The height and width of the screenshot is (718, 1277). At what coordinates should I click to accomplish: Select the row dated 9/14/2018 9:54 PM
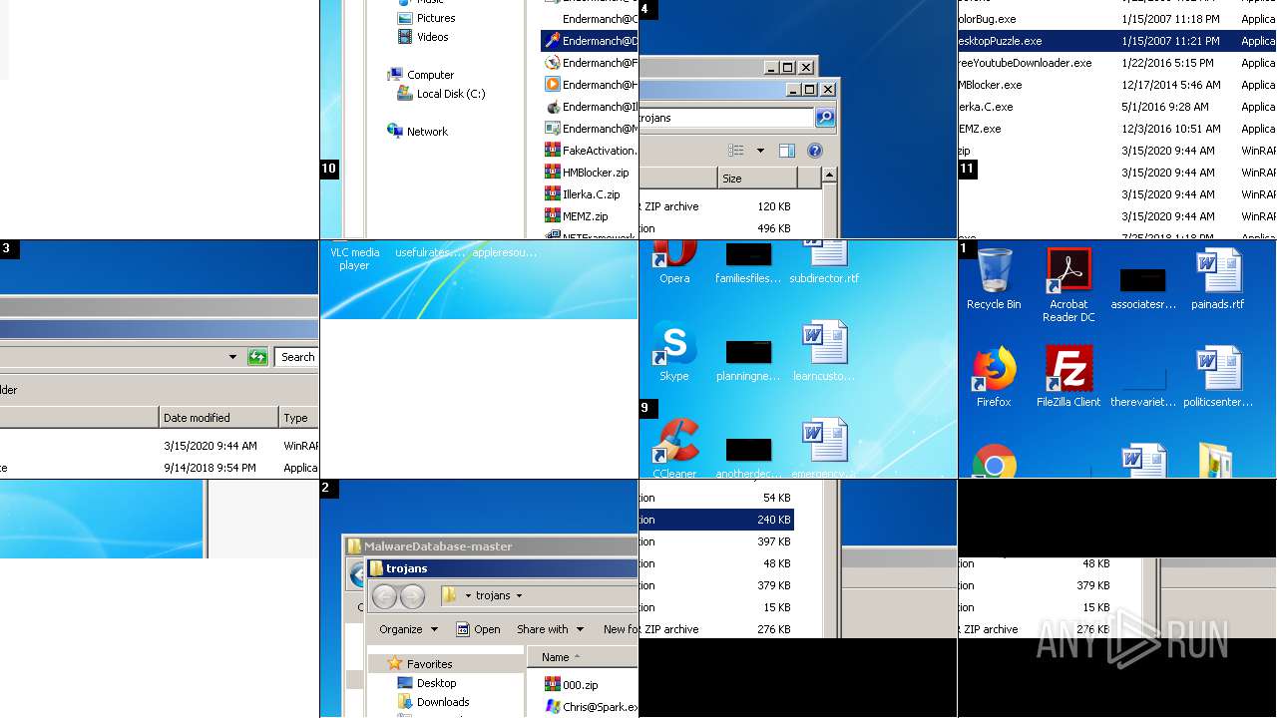(160, 468)
